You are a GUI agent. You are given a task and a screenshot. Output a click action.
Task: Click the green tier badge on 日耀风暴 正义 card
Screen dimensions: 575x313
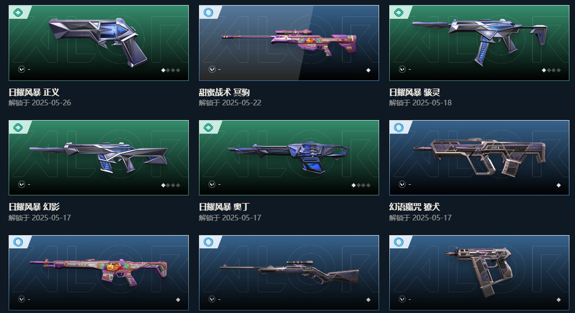click(x=18, y=13)
